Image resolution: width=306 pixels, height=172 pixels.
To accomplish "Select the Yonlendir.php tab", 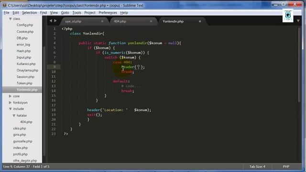I will (x=173, y=21).
